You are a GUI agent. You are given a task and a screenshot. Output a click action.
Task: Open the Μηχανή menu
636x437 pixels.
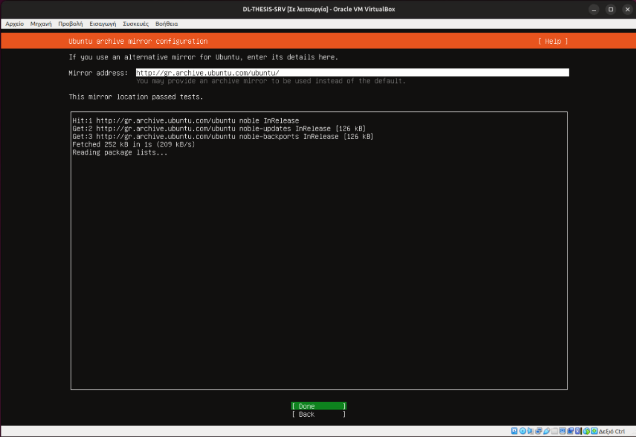pos(41,24)
